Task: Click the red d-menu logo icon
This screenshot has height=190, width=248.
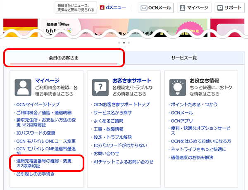Action: pos(102,7)
